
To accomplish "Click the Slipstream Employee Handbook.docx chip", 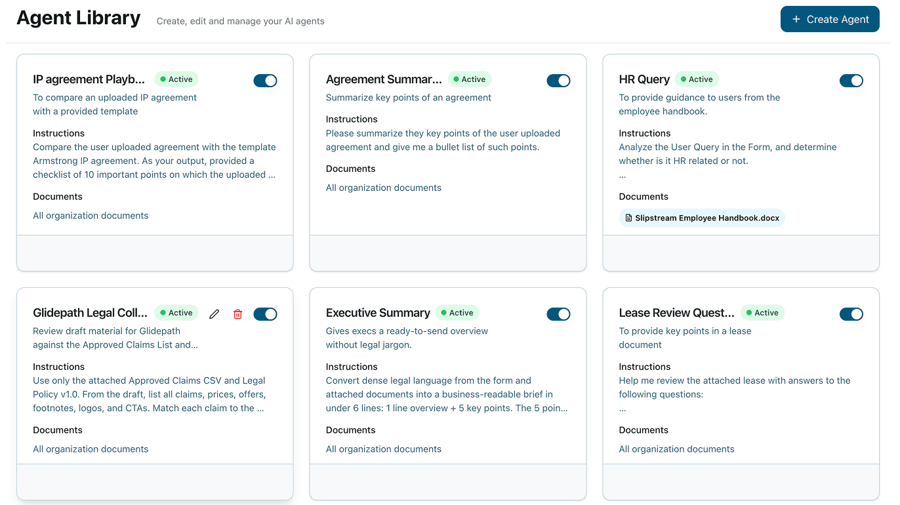I will click(x=701, y=218).
